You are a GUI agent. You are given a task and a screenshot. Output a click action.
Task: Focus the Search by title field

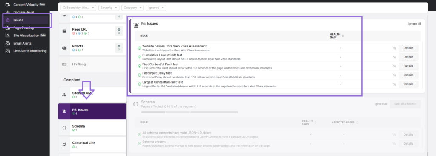(x=78, y=8)
